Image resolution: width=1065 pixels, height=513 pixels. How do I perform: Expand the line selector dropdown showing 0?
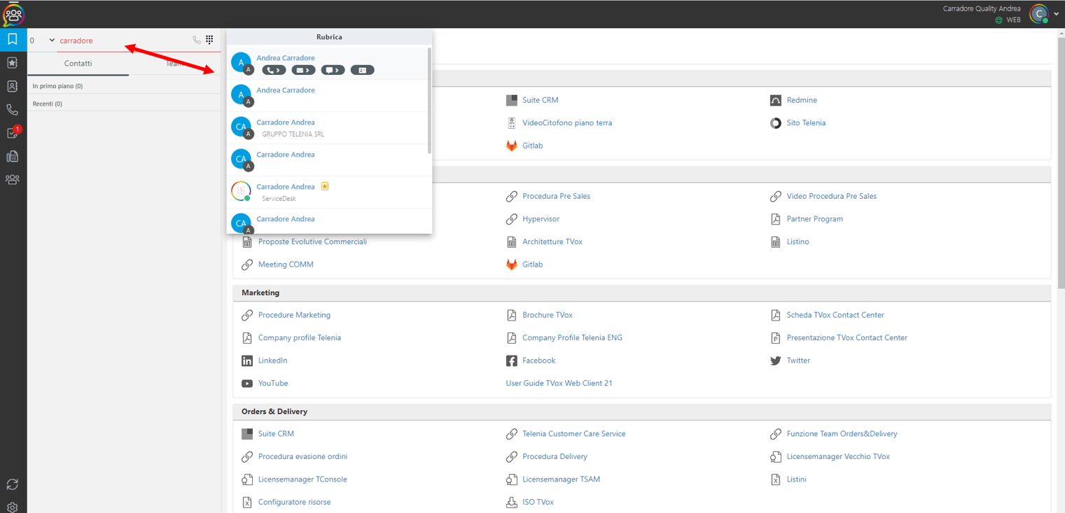[52, 40]
